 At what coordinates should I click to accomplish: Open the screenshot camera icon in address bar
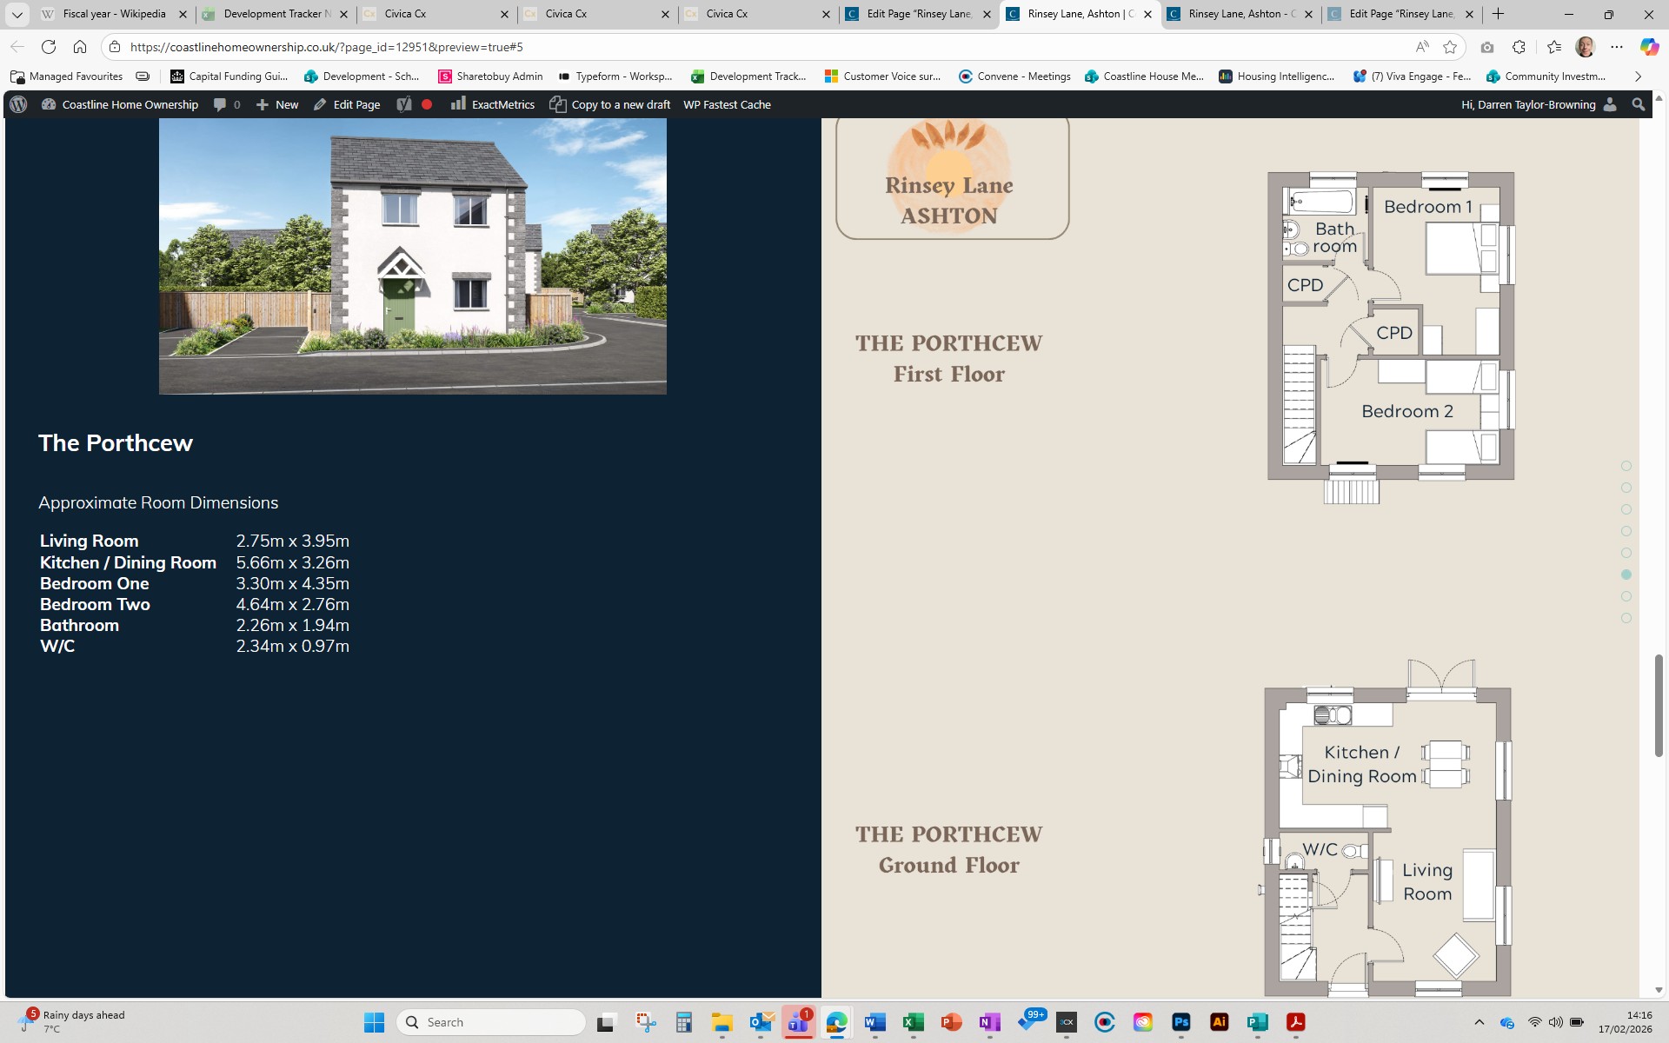[1487, 47]
